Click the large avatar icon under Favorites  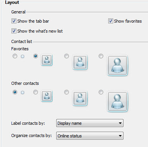click(117, 65)
